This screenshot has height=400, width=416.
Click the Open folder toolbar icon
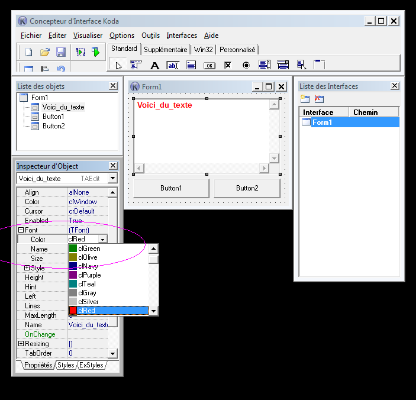44,53
